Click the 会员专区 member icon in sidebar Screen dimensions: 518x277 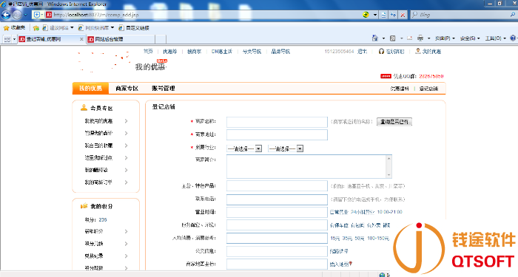click(84, 108)
